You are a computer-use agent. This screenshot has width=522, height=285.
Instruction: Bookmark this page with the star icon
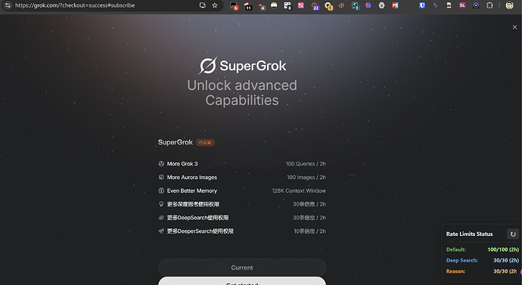[215, 5]
